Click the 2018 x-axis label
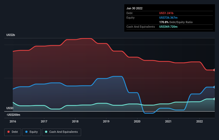Image resolution: width=219 pixels, height=140 pixels. pos(75,121)
